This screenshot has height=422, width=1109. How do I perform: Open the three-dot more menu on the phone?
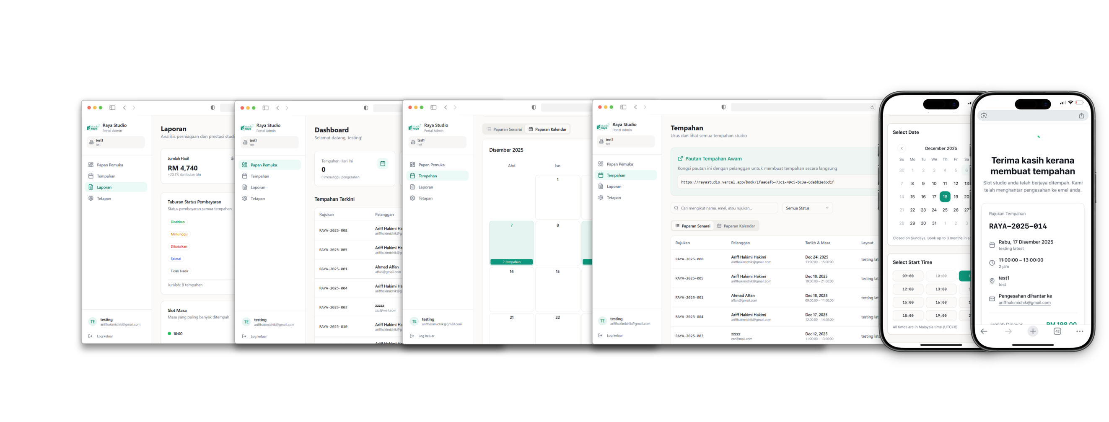tap(1080, 331)
